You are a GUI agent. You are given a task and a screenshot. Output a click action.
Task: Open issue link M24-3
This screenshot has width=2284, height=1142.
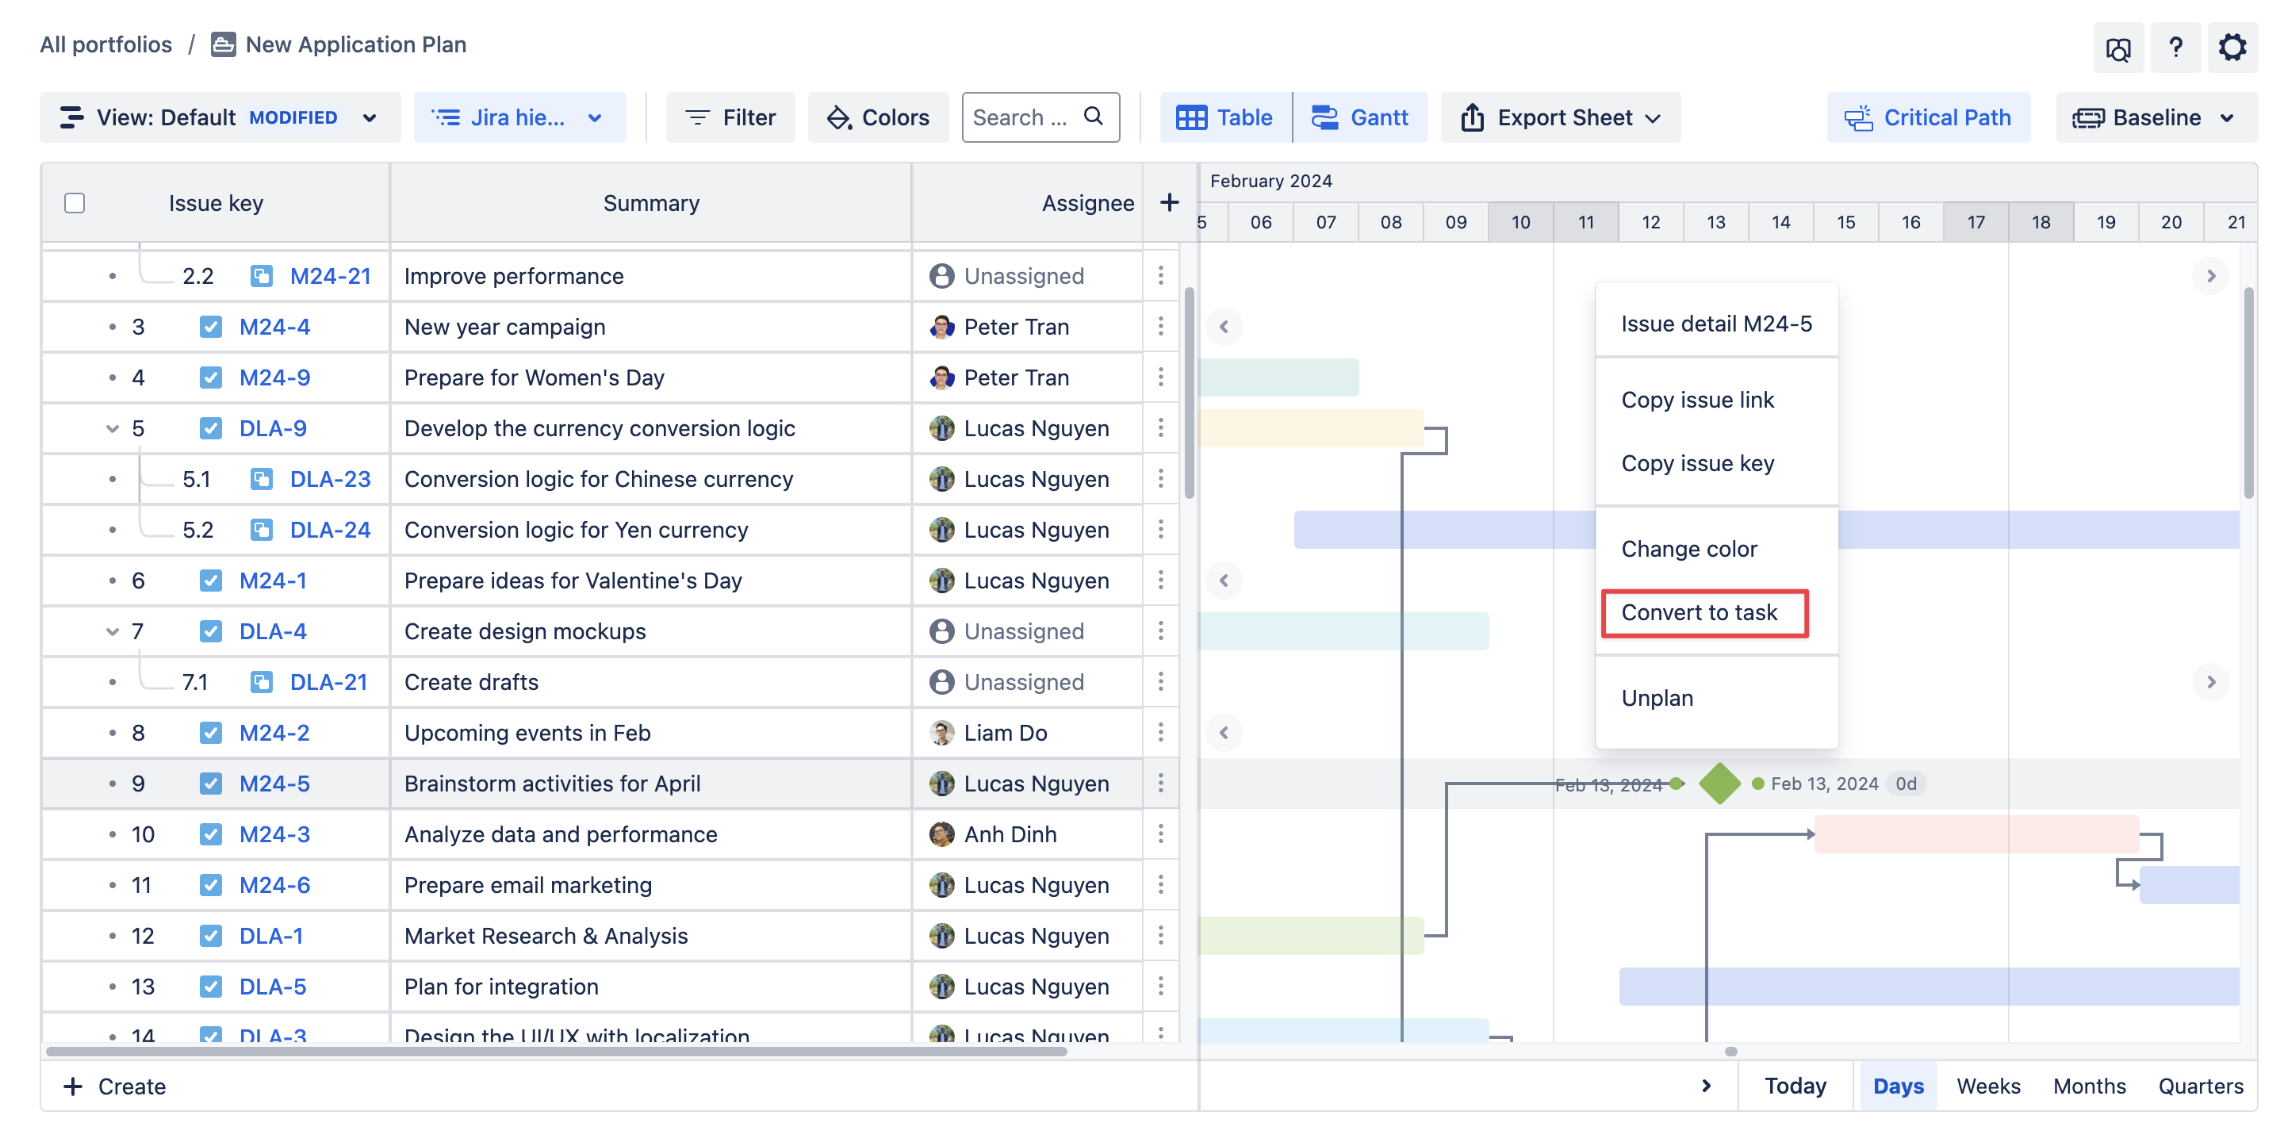pos(275,834)
